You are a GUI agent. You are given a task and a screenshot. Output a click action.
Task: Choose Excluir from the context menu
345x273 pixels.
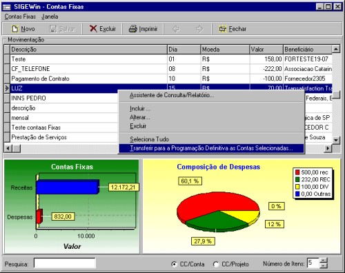click(211, 126)
